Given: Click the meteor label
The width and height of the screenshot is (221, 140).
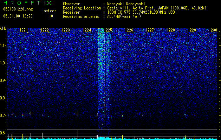Looking at the screenshot, I should pos(50,11).
